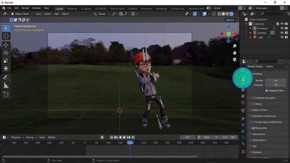Click the blue Z axis gizmo ball
Screen dimensions: 290x163
pyautogui.click(x=228, y=27)
